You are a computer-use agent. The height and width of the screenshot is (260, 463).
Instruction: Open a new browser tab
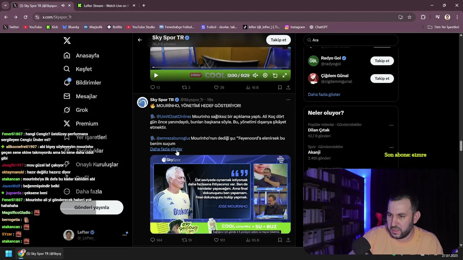(x=144, y=5)
